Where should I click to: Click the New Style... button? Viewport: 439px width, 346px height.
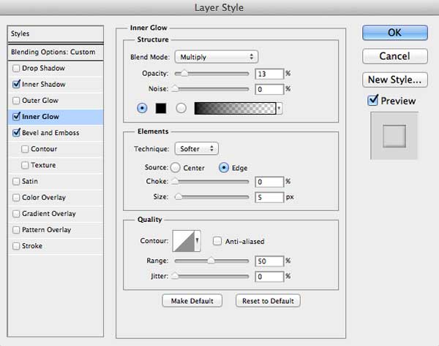point(395,80)
